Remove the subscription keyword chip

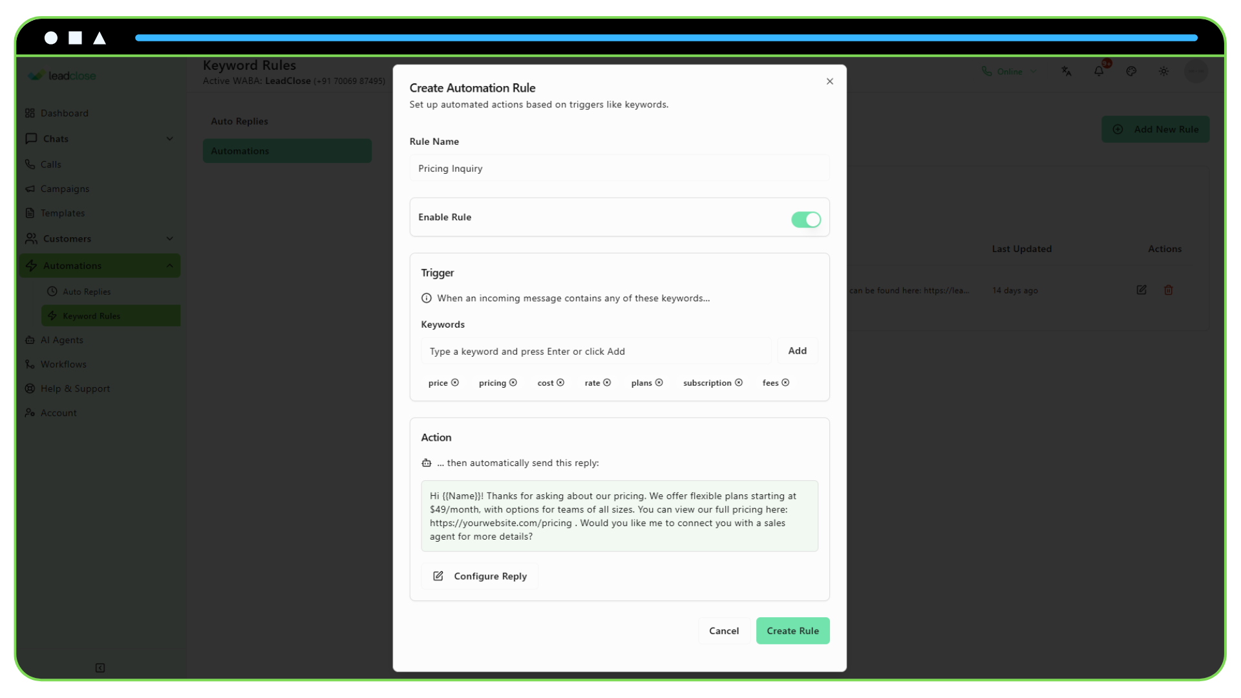739,383
